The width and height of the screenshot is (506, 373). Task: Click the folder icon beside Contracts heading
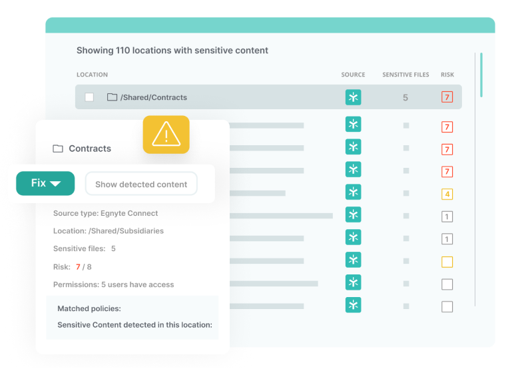tap(58, 149)
